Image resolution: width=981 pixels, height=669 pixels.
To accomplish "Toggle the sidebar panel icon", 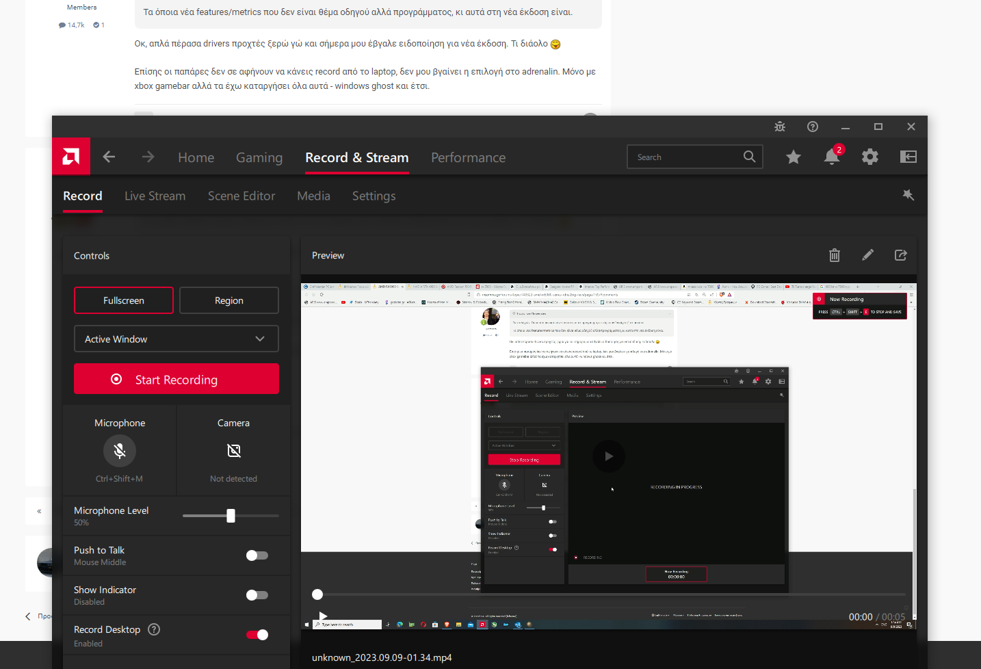I will click(908, 157).
